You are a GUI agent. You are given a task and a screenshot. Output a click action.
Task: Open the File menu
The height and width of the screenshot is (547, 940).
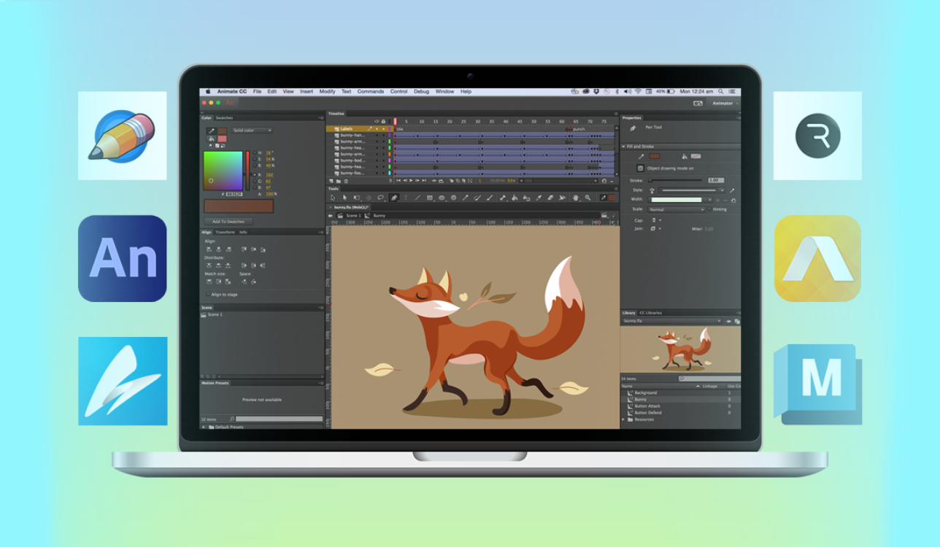257,92
